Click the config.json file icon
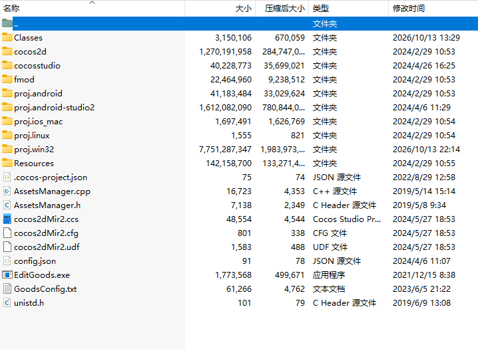Screen dimensions: 478x349 [x=7, y=261]
